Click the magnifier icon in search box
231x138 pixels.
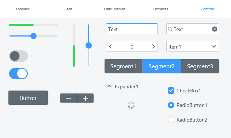pos(170,29)
